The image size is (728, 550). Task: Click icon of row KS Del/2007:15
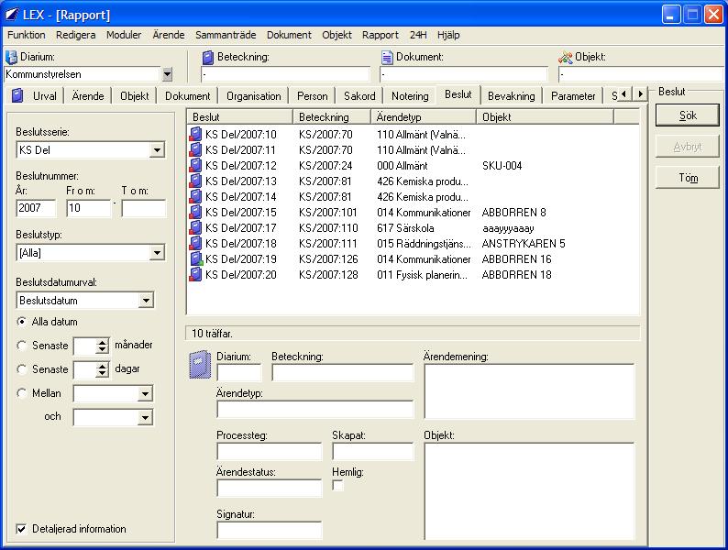click(195, 212)
